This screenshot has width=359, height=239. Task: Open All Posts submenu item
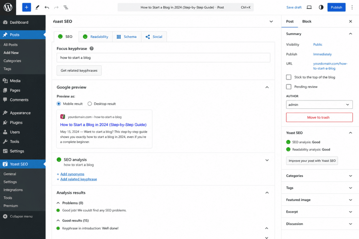pos(11,44)
